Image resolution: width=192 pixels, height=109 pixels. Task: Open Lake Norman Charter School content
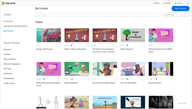(x=15, y=26)
